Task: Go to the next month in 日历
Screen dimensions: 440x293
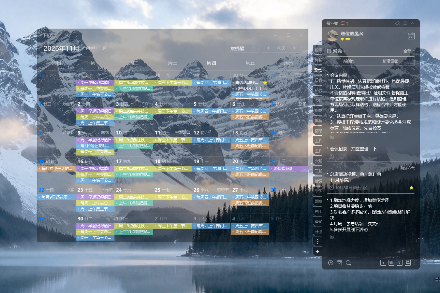Action: point(294,48)
